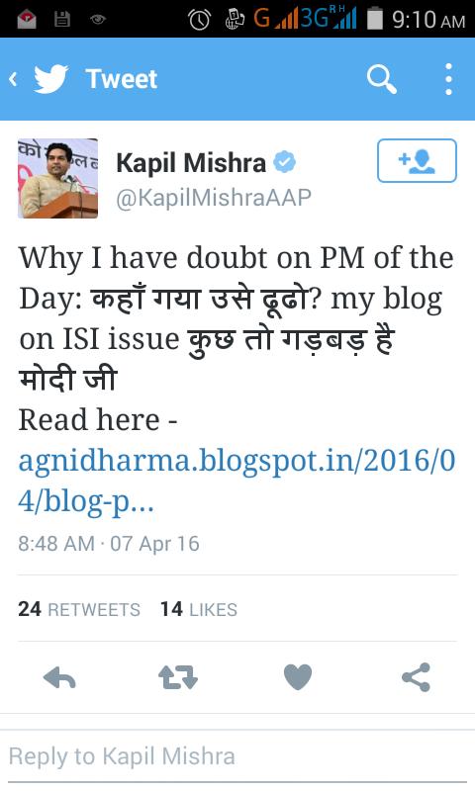
Task: Follow Kapil Mishra with add-user button
Action: pyautogui.click(x=417, y=160)
